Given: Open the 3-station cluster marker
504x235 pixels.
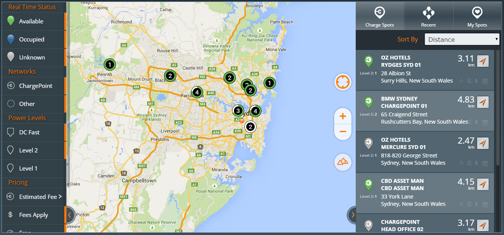Looking at the screenshot, I should pyautogui.click(x=238, y=111).
